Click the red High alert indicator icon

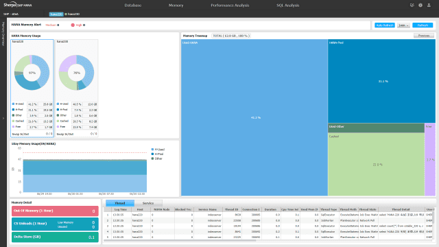click(x=73, y=25)
